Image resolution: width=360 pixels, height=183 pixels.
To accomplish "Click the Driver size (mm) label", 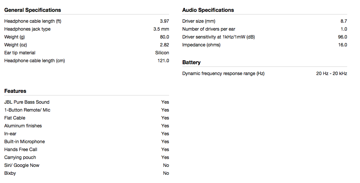I will (199, 21).
